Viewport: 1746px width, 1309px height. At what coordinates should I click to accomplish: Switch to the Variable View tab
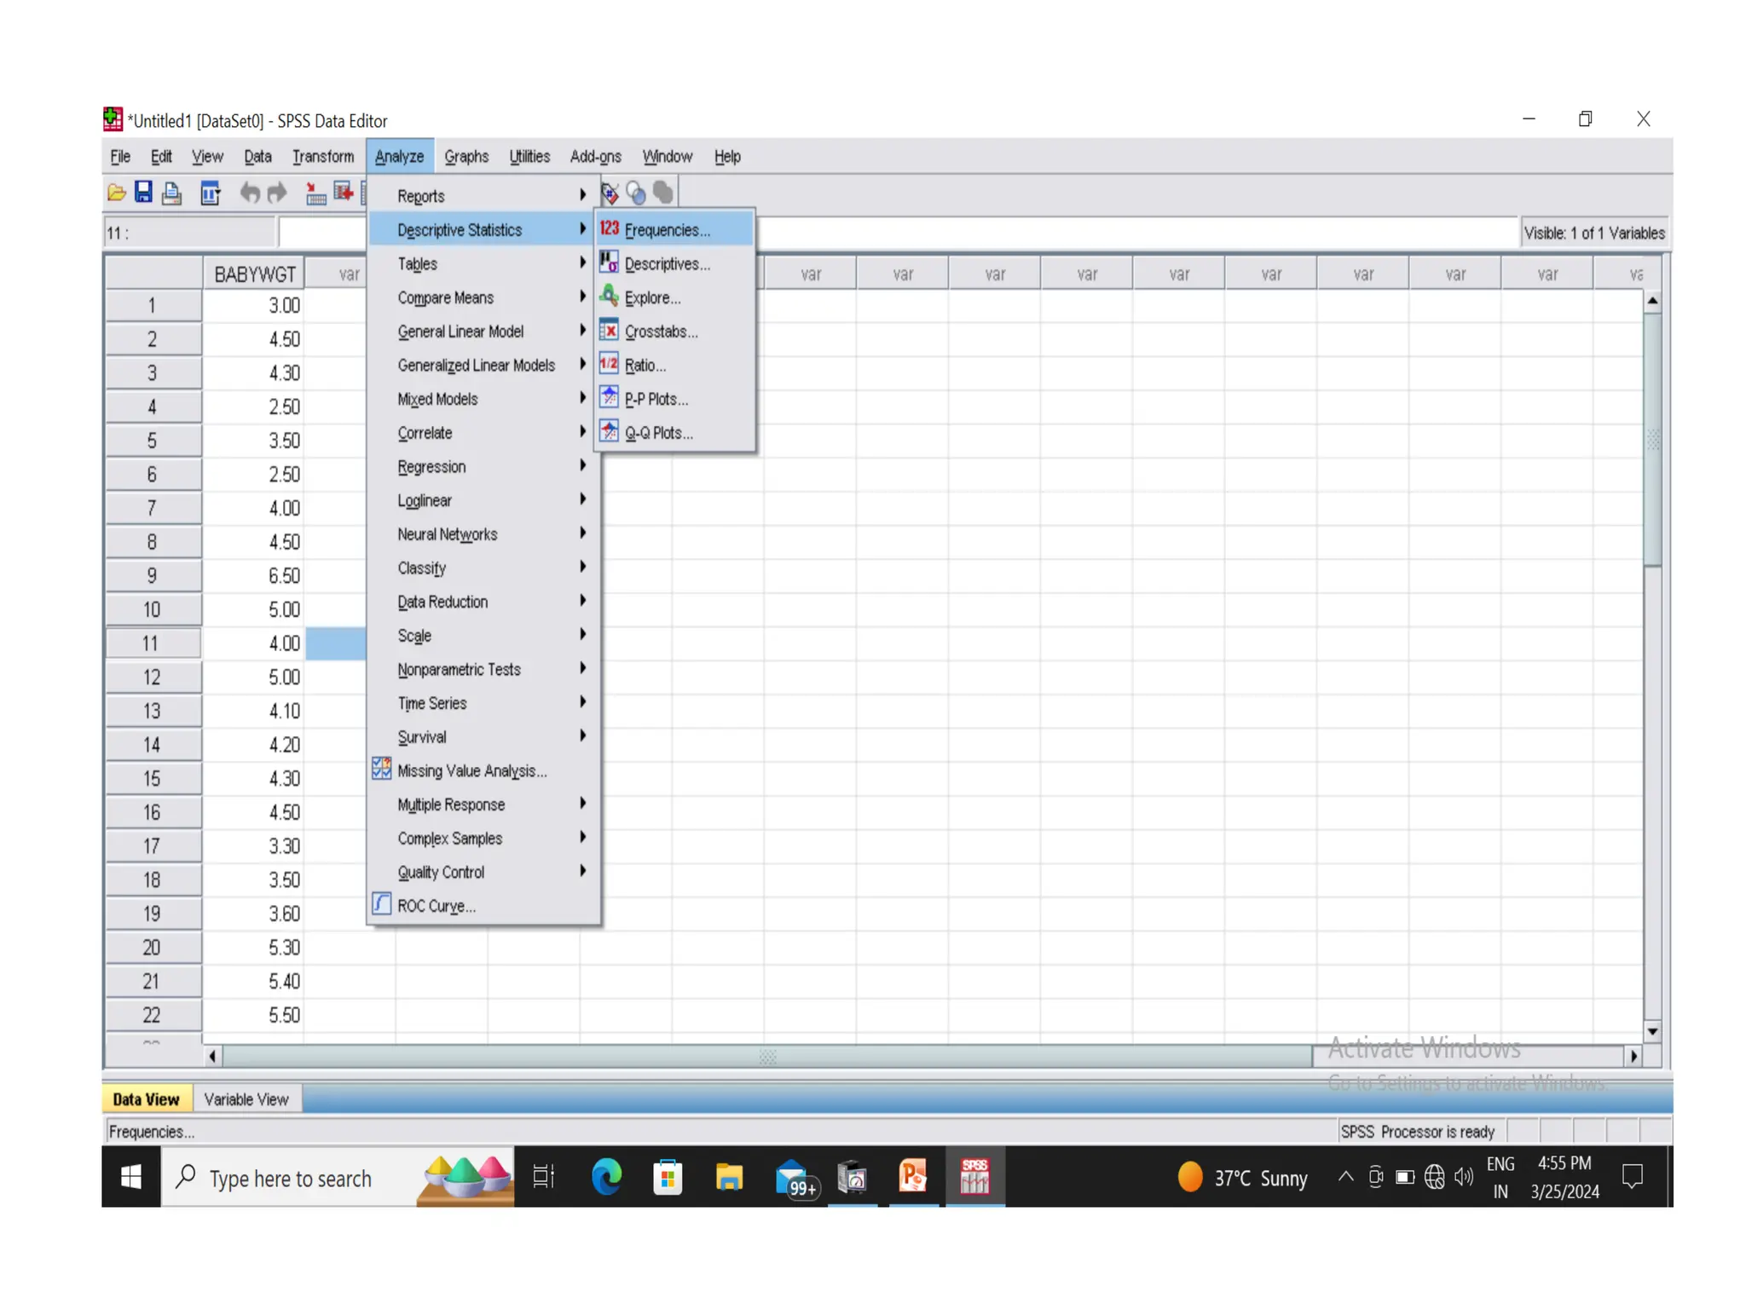pyautogui.click(x=246, y=1099)
